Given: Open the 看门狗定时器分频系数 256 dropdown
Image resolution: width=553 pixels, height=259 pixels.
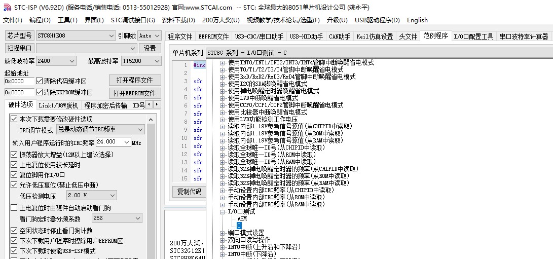Looking at the screenshot, I should pos(117,218).
